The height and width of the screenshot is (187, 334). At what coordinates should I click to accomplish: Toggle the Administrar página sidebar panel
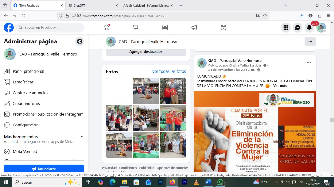tap(80, 42)
